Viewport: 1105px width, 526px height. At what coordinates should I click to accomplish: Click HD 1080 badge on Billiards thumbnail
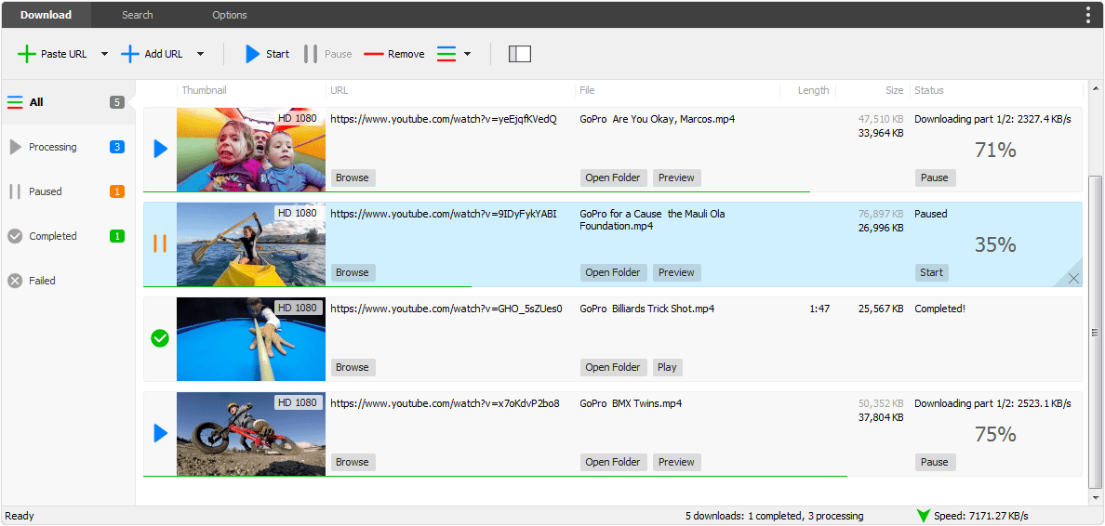[298, 308]
